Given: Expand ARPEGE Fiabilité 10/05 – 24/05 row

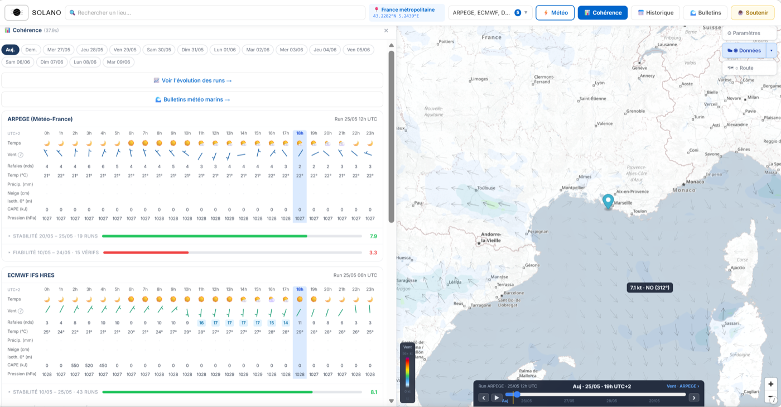Looking at the screenshot, I should click(x=192, y=252).
